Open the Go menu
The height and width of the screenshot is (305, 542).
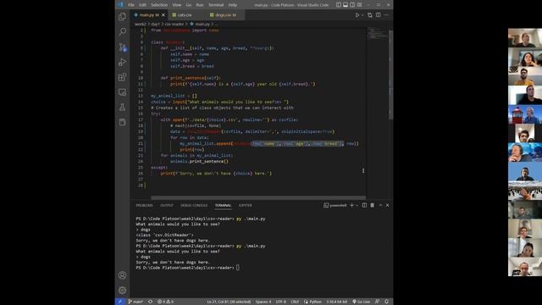pos(189,5)
